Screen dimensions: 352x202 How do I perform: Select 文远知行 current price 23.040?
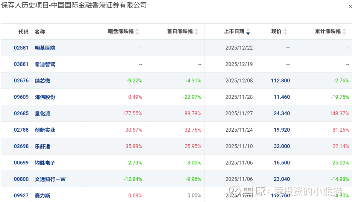pos(282,179)
